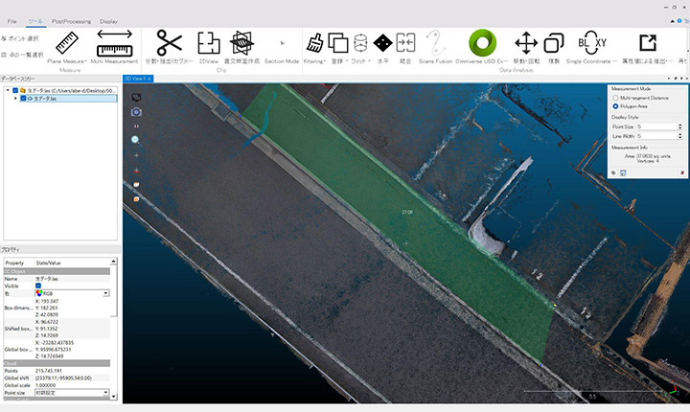Screen dimensions: 690x412
Task: Toggle checkbox of the top 生データ.las folder node
Action: coord(15,90)
